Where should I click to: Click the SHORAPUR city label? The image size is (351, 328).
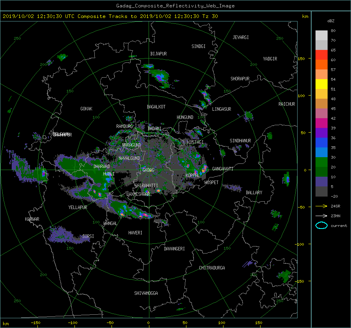point(240,78)
